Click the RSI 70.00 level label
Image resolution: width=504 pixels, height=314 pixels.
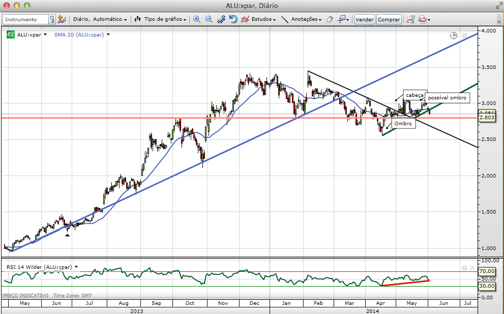[x=487, y=271]
